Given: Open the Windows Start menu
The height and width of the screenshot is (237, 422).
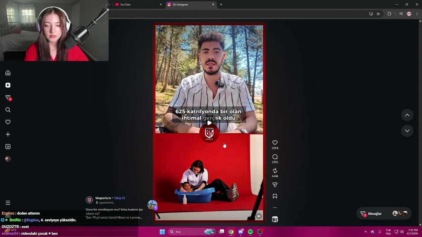Looking at the screenshot, I should pos(162,232).
